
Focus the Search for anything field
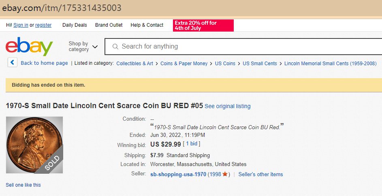[243, 47]
